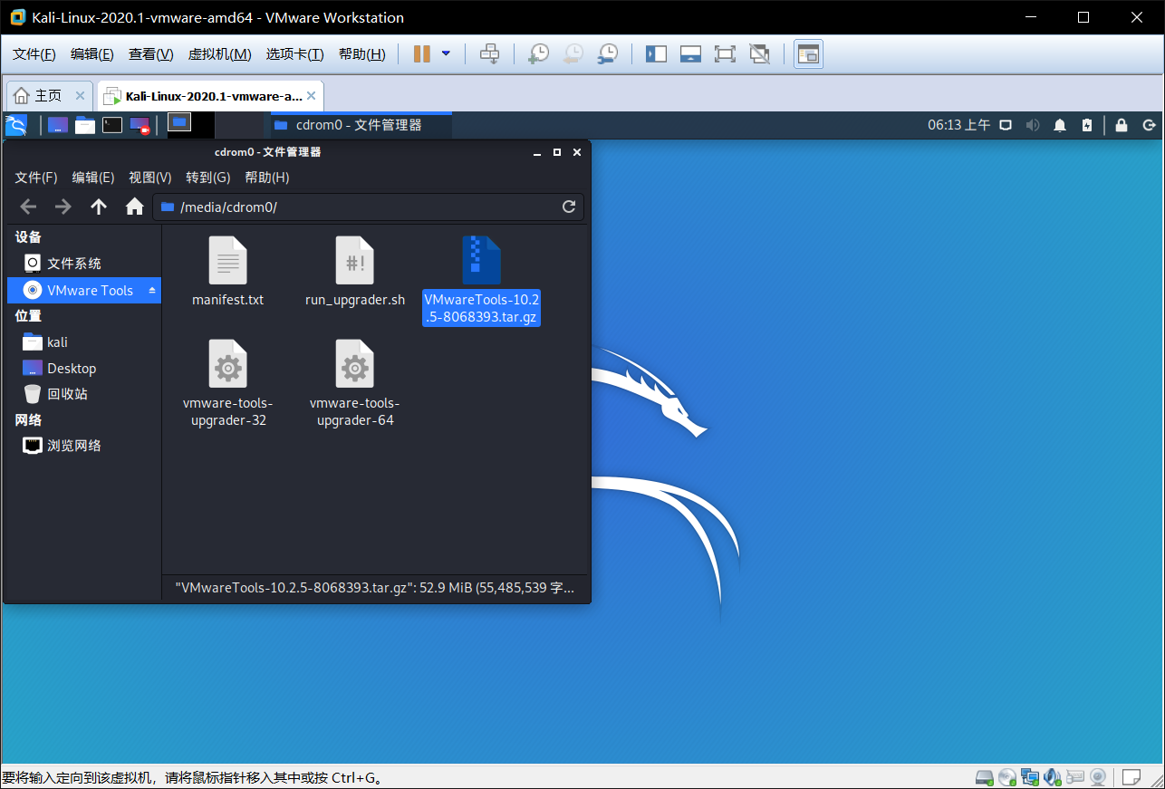Send Ctrl+Alt+Del to the virtual machine
Image resolution: width=1165 pixels, height=789 pixels.
point(490,54)
